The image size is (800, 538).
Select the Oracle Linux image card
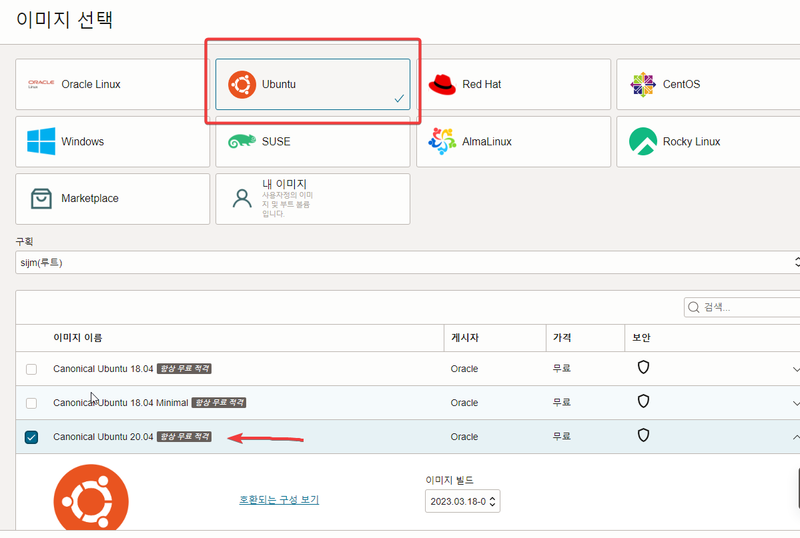coord(112,84)
